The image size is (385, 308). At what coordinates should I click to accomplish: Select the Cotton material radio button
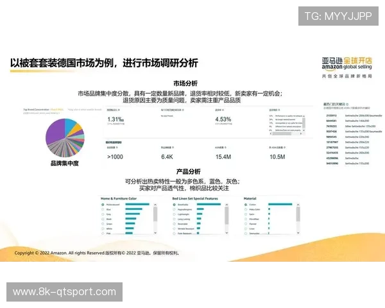tap(246, 205)
